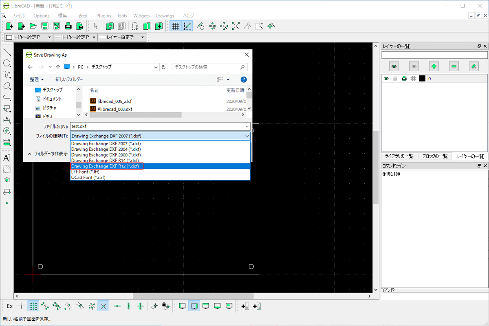Toggle Free Snap in snap toolbar
This screenshot has width=489, height=326.
(x=22, y=306)
